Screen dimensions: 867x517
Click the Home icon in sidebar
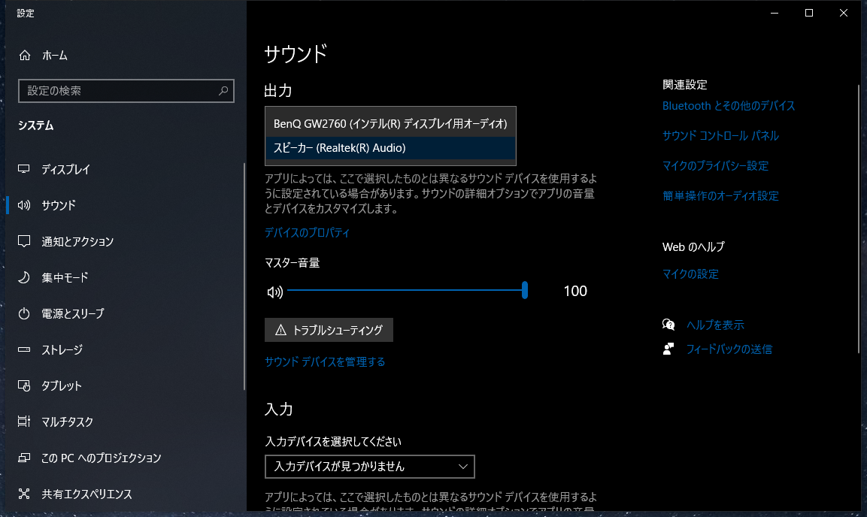tap(25, 56)
